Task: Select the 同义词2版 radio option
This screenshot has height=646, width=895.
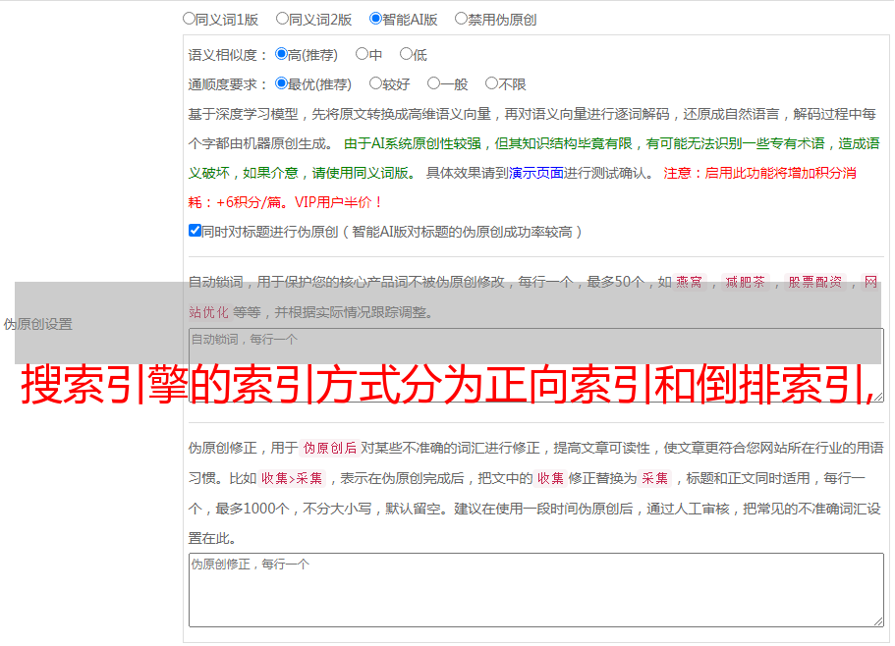Action: click(282, 19)
